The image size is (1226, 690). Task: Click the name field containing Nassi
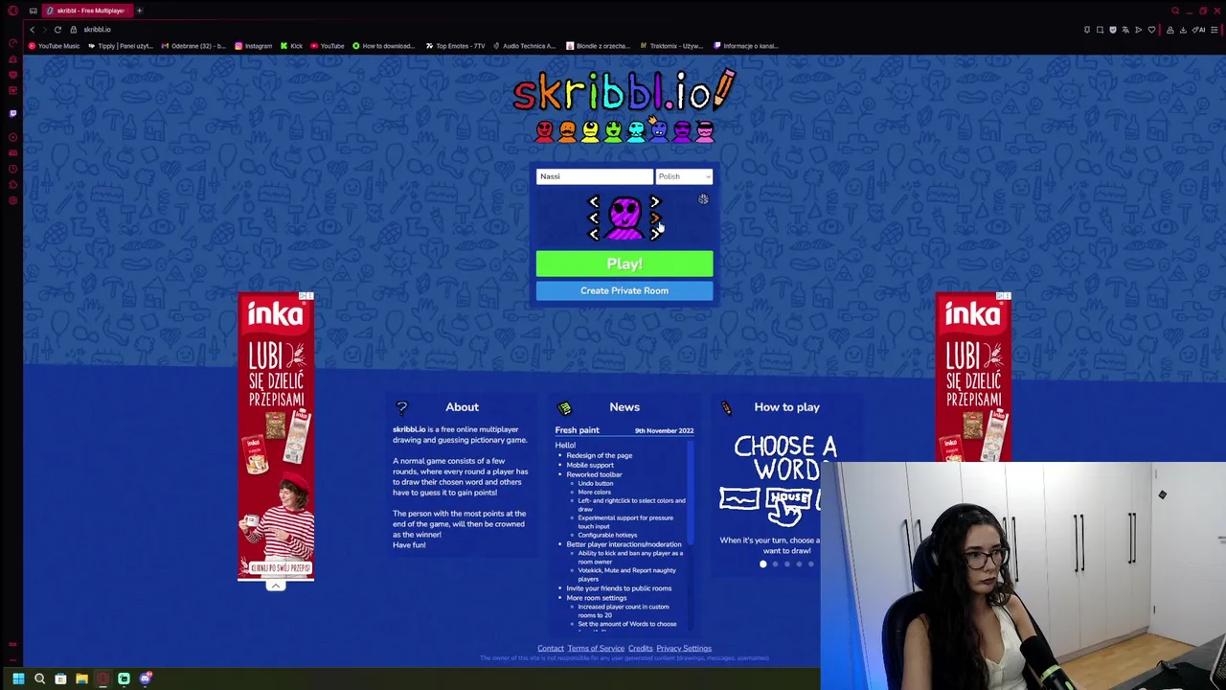point(594,176)
